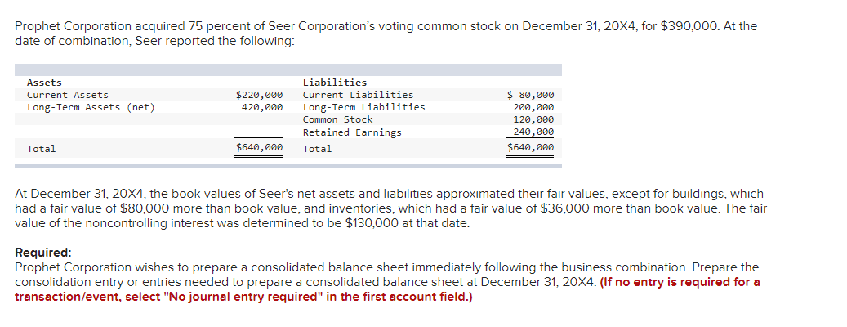Click the "Liabilities" table header
The height and width of the screenshot is (327, 847).
(x=335, y=83)
